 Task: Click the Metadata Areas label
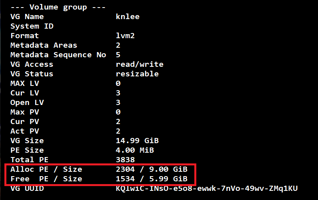[44, 45]
